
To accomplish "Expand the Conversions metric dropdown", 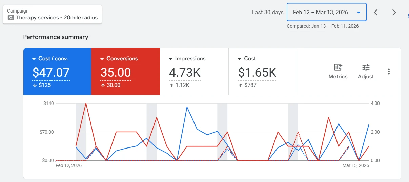I will [x=102, y=59].
